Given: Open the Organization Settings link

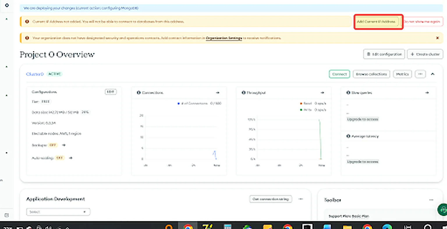Looking at the screenshot, I should tap(224, 38).
